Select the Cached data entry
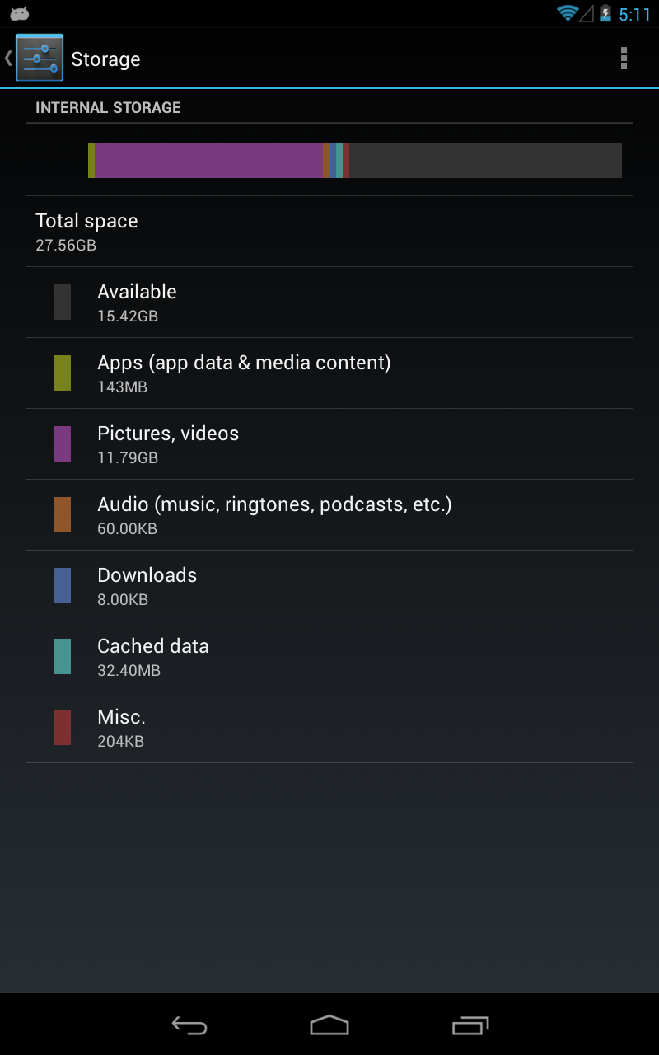Screen dimensions: 659x1055 point(329,657)
